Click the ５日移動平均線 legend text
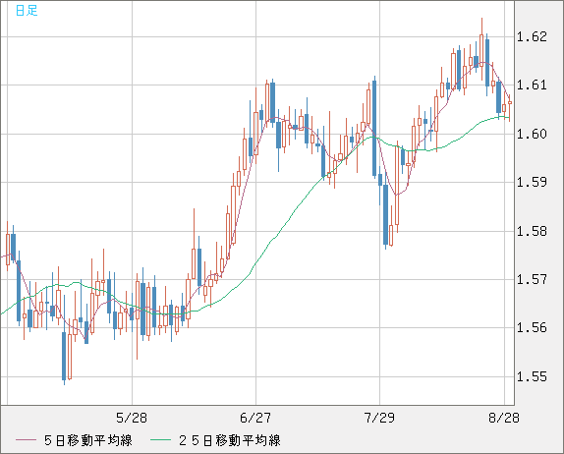Image resolution: width=564 pixels, height=454 pixels. (88, 440)
